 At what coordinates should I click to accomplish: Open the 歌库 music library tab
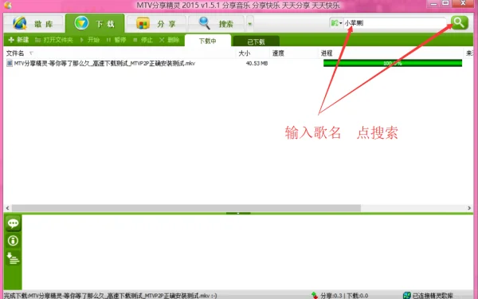point(33,23)
